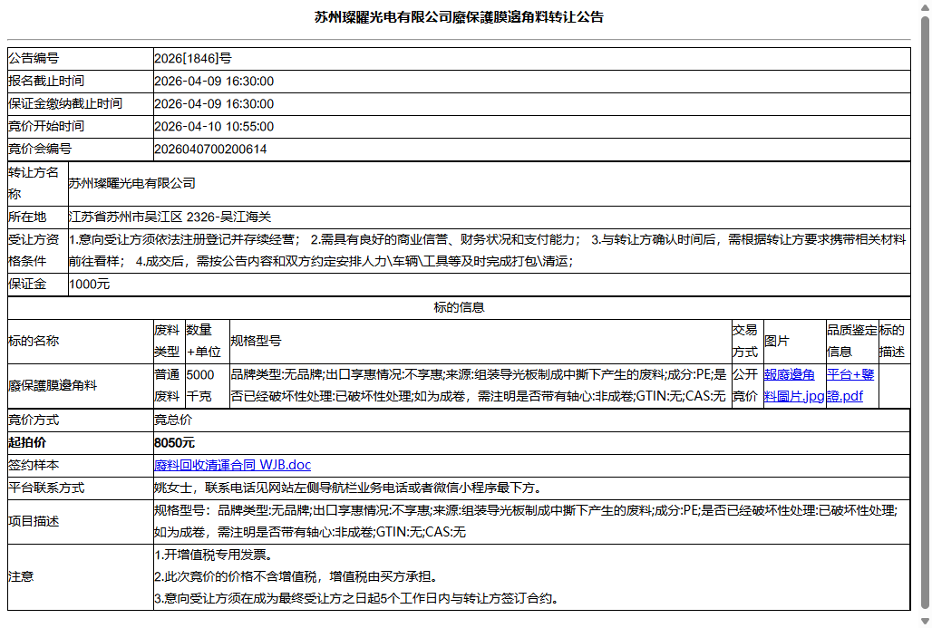Click the scrollbar down arrow

pyautogui.click(x=925, y=621)
